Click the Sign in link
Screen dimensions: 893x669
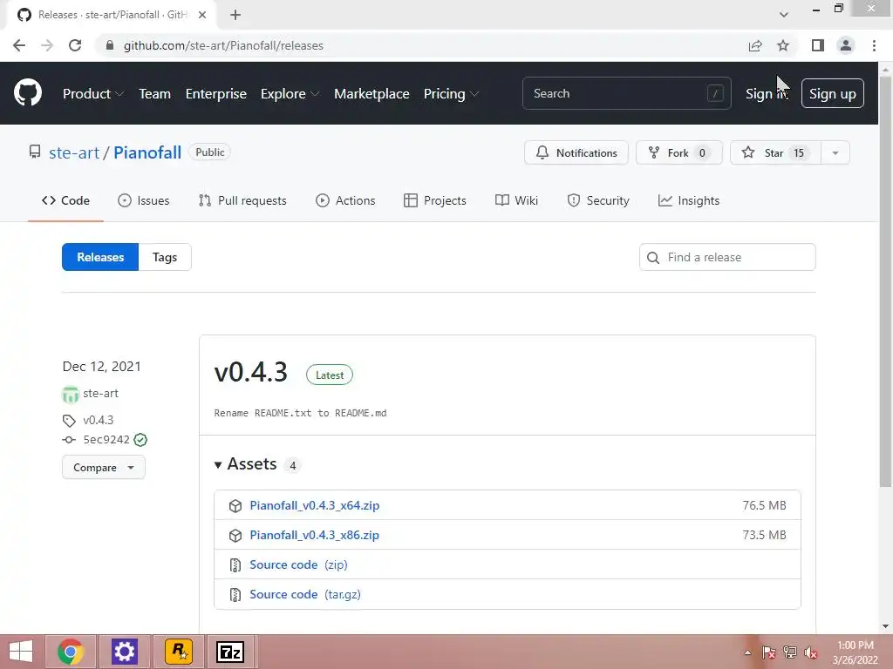coord(767,94)
